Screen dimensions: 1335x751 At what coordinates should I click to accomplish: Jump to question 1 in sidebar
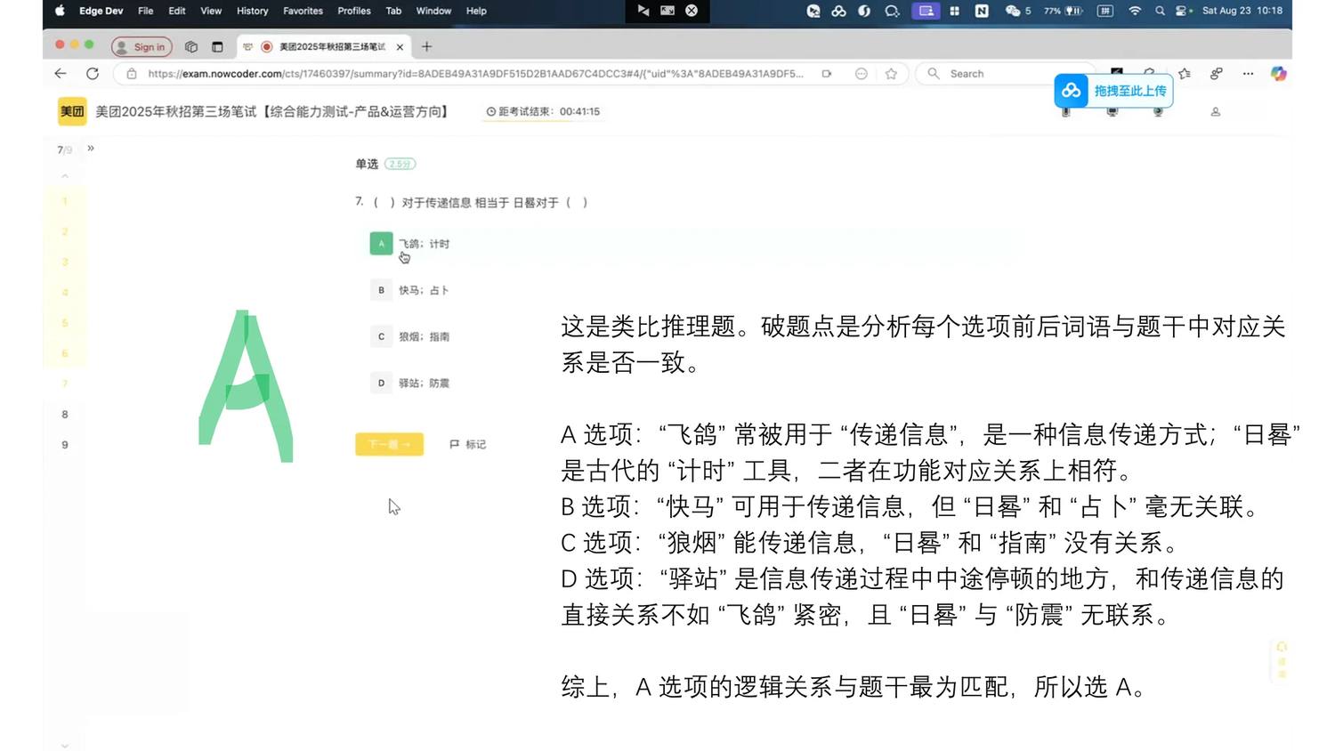(x=65, y=201)
